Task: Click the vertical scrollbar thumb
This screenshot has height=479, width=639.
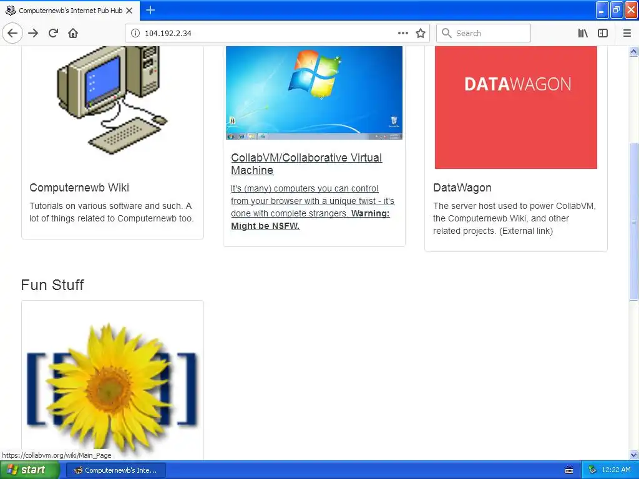Action: pos(633,221)
